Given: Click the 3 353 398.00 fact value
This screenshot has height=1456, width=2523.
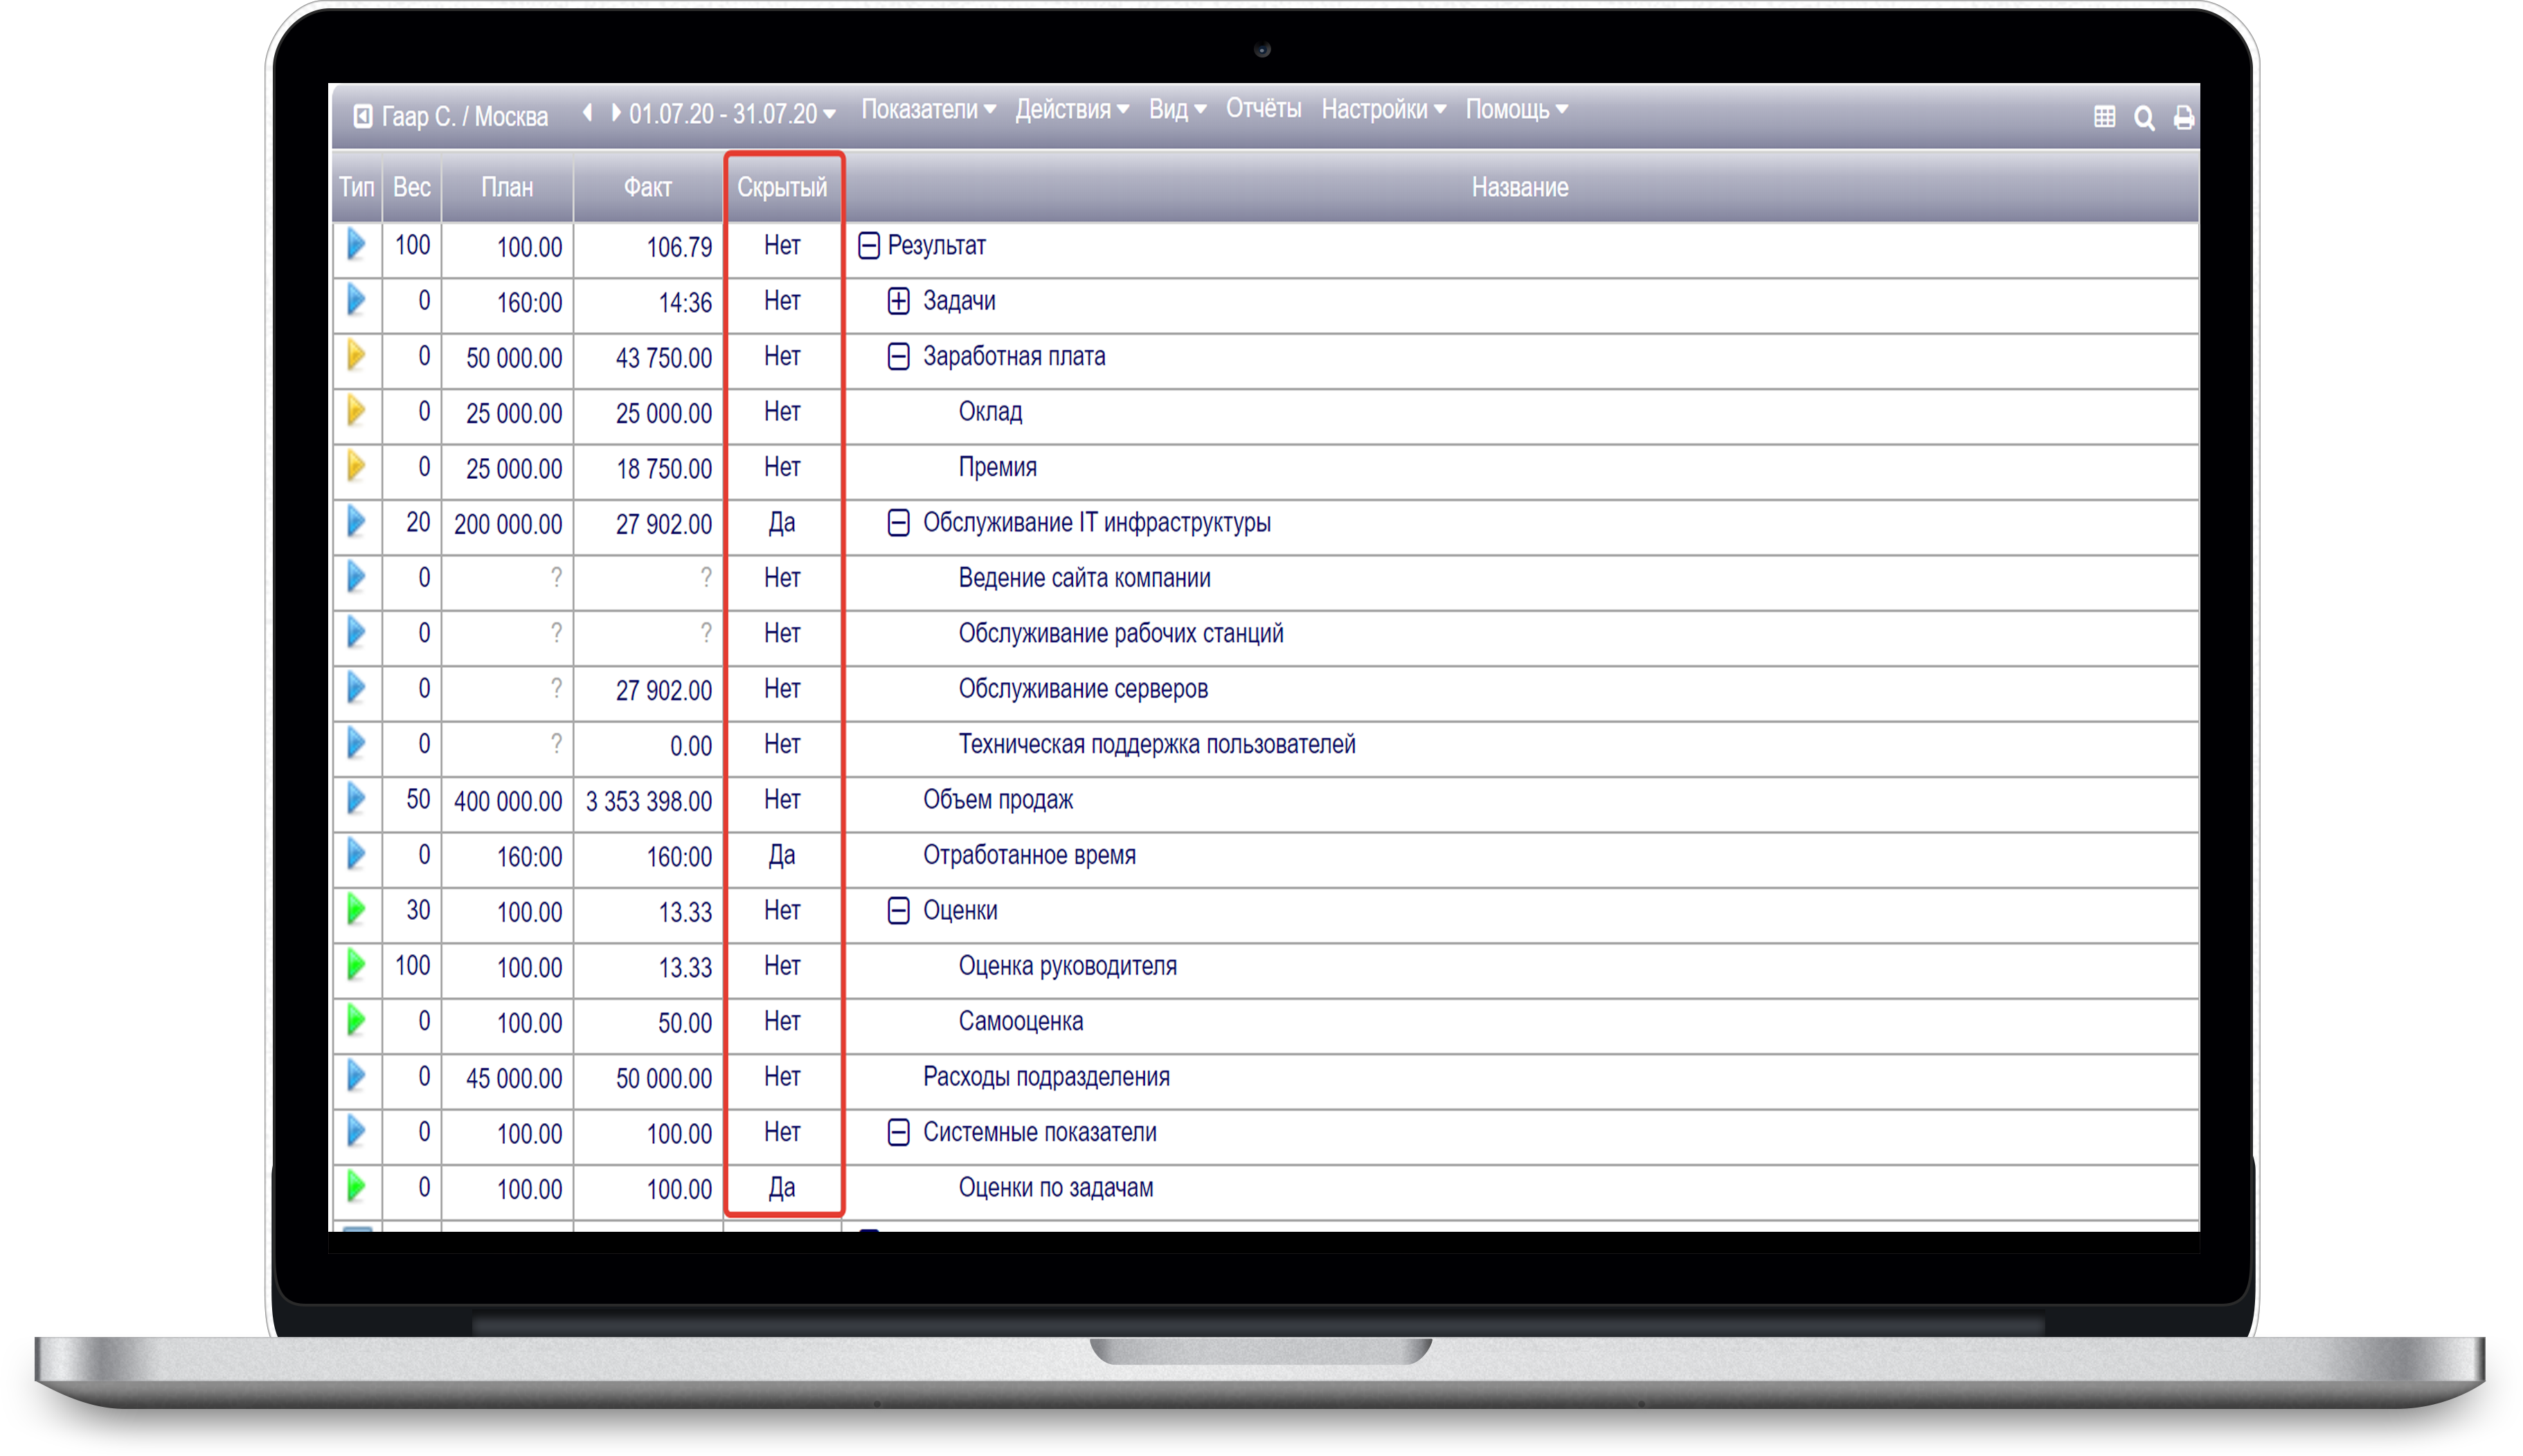Looking at the screenshot, I should point(648,801).
